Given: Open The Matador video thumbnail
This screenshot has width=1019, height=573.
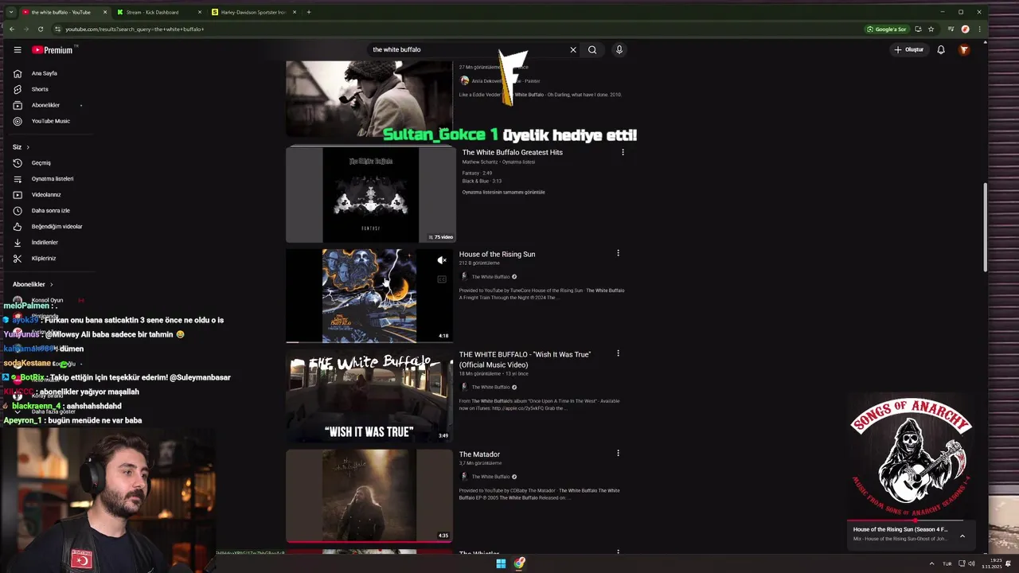Looking at the screenshot, I should tap(369, 495).
